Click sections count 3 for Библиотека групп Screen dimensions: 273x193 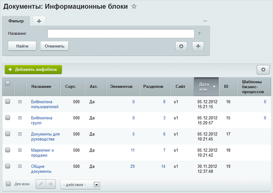[x=164, y=118]
